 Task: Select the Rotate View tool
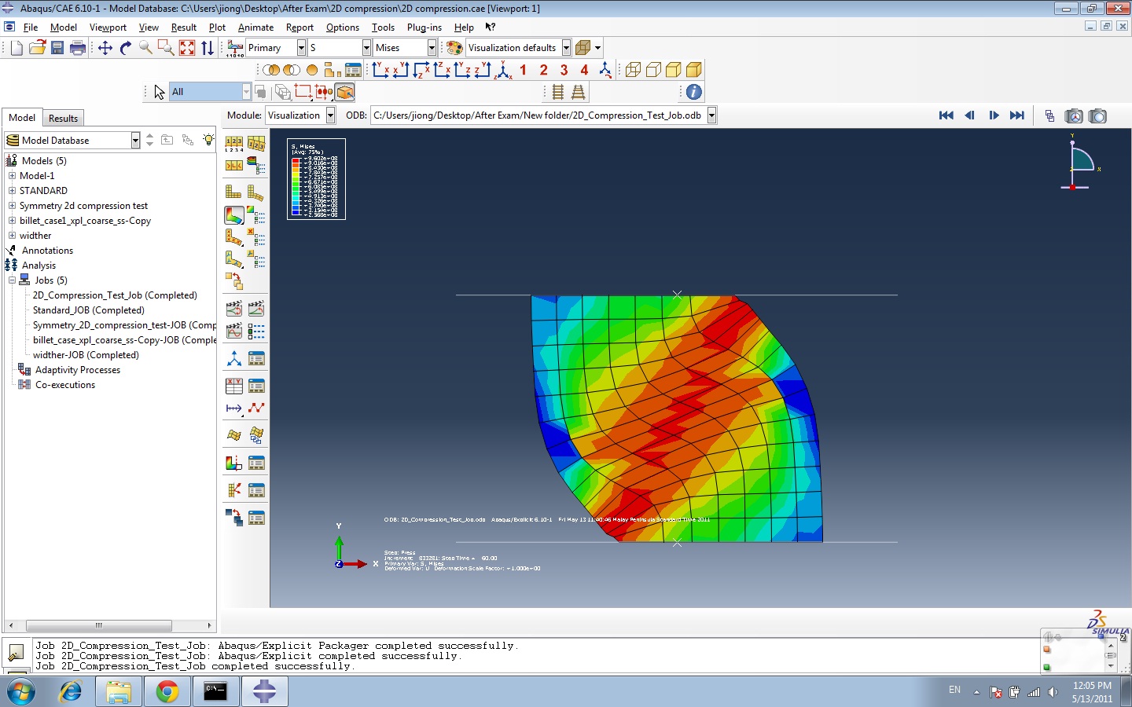[x=126, y=48]
